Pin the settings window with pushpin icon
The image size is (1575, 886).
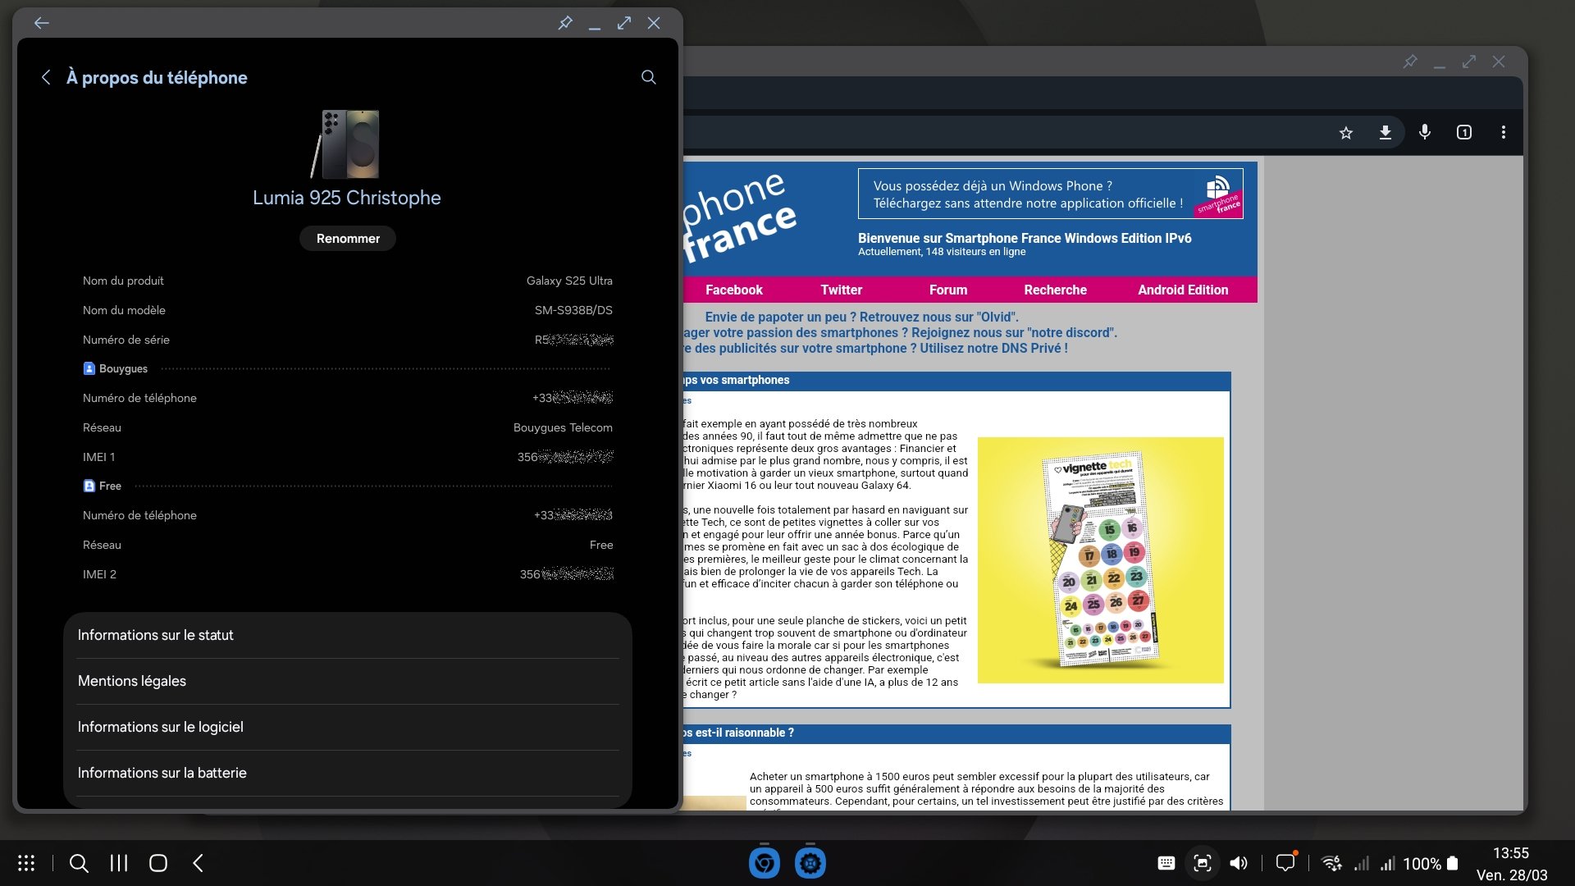click(x=565, y=23)
